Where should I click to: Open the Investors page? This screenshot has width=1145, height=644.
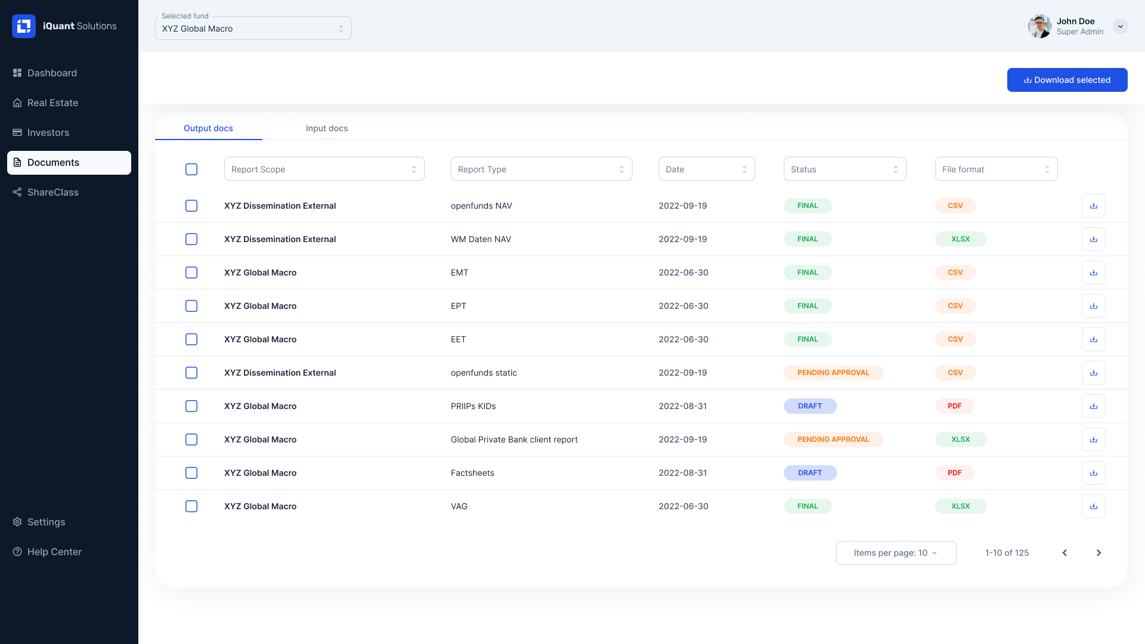coord(69,132)
